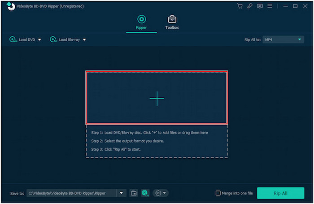Screen dimensions: 314x204
Task: Toggle the GPU hardware acceleration icon
Action: (145, 193)
